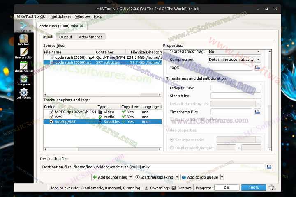The width and height of the screenshot is (296, 197).
Task: Click the Audio track type icon
Action: tap(100, 117)
